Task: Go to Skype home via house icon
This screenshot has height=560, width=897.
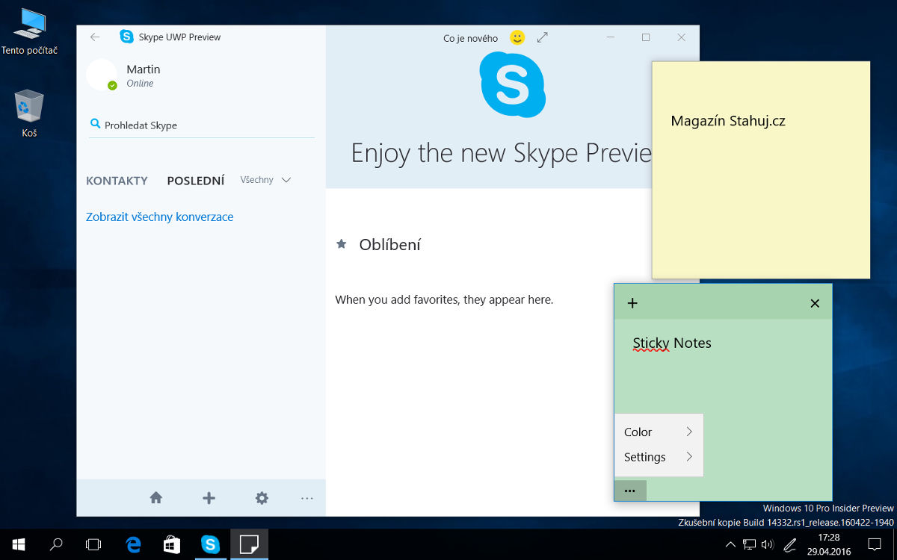Action: [x=156, y=498]
